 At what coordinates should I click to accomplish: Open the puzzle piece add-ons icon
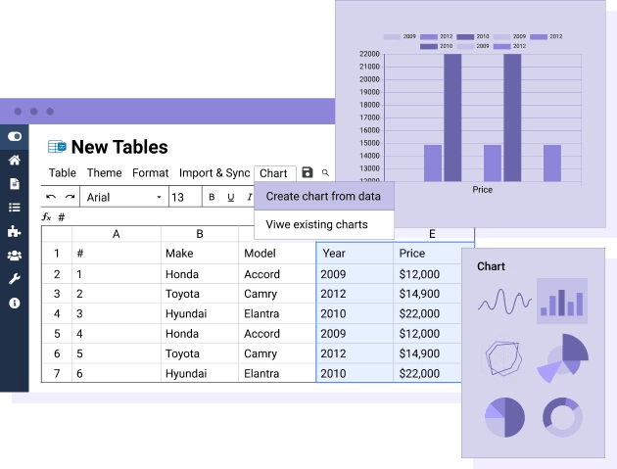click(15, 231)
